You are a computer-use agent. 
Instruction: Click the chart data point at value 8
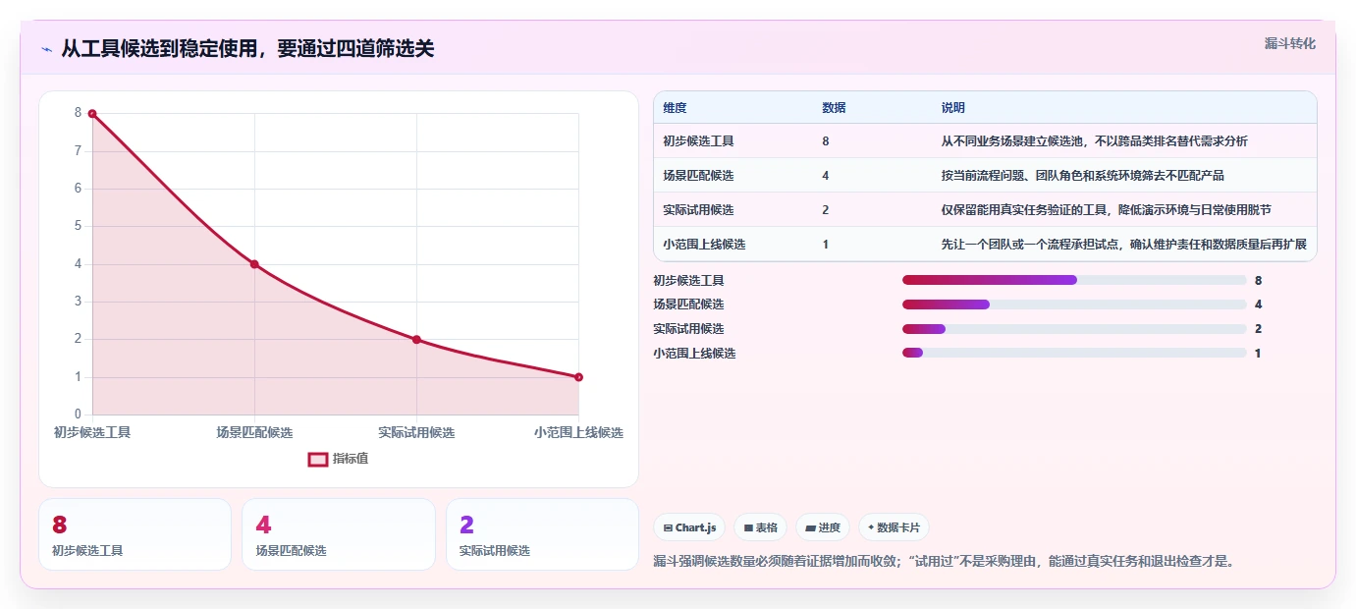tap(92, 114)
